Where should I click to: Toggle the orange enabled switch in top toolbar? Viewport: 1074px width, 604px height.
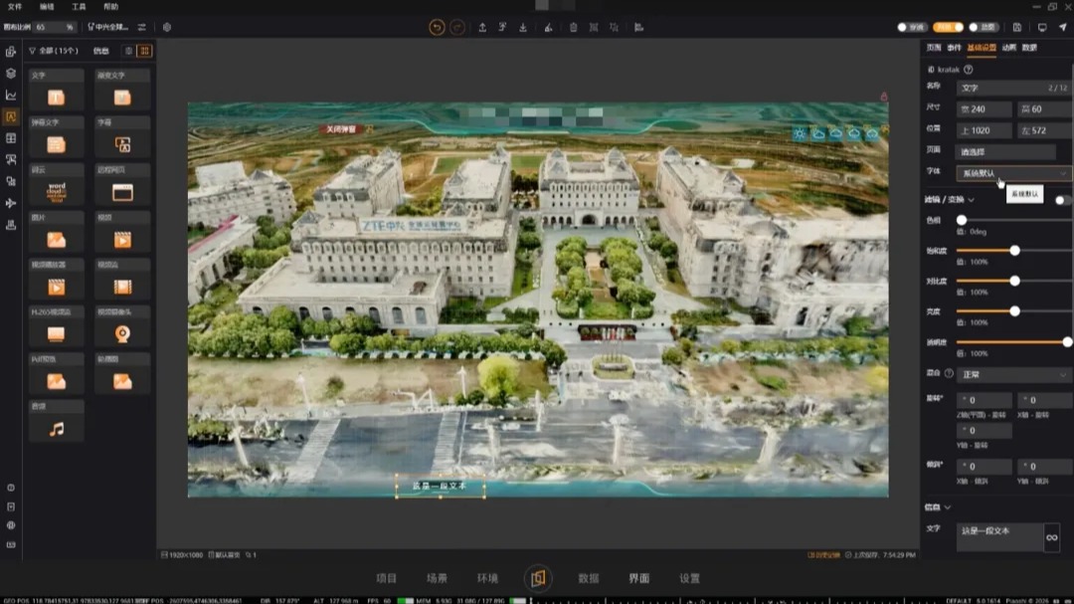[x=948, y=28]
